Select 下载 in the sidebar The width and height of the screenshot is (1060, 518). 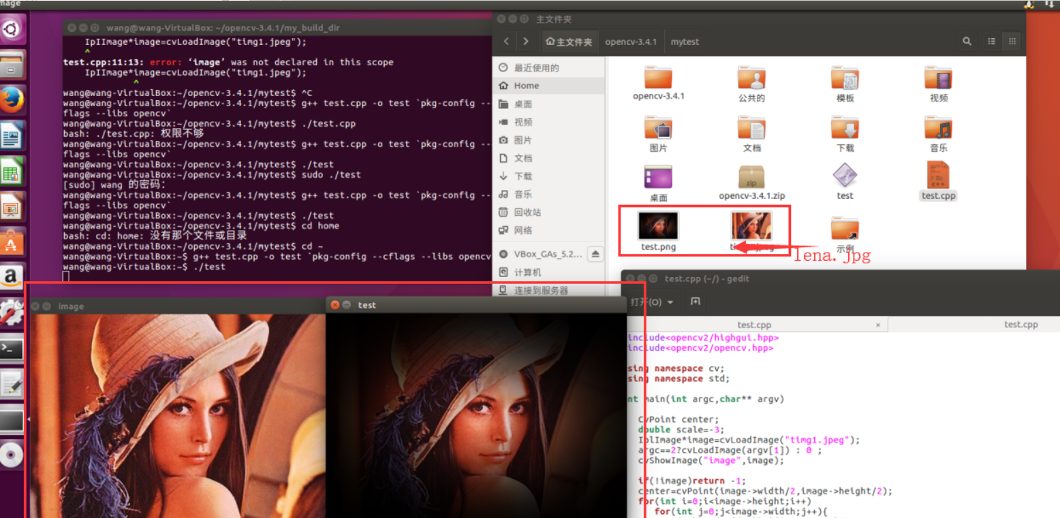coord(548,176)
